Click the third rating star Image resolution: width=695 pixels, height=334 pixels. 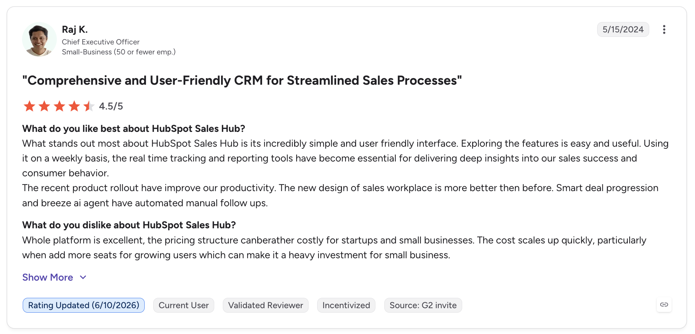coord(59,106)
